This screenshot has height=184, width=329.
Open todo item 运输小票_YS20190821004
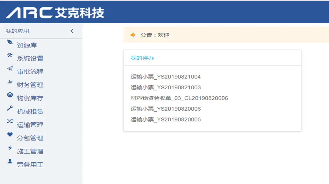point(165,77)
